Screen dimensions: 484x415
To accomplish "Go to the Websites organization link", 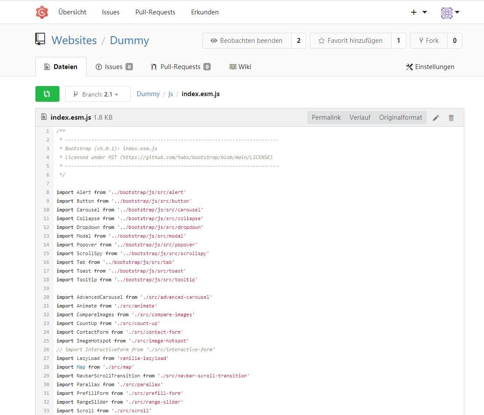I will pos(74,41).
